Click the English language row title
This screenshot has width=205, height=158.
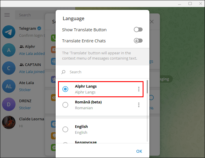(81, 126)
